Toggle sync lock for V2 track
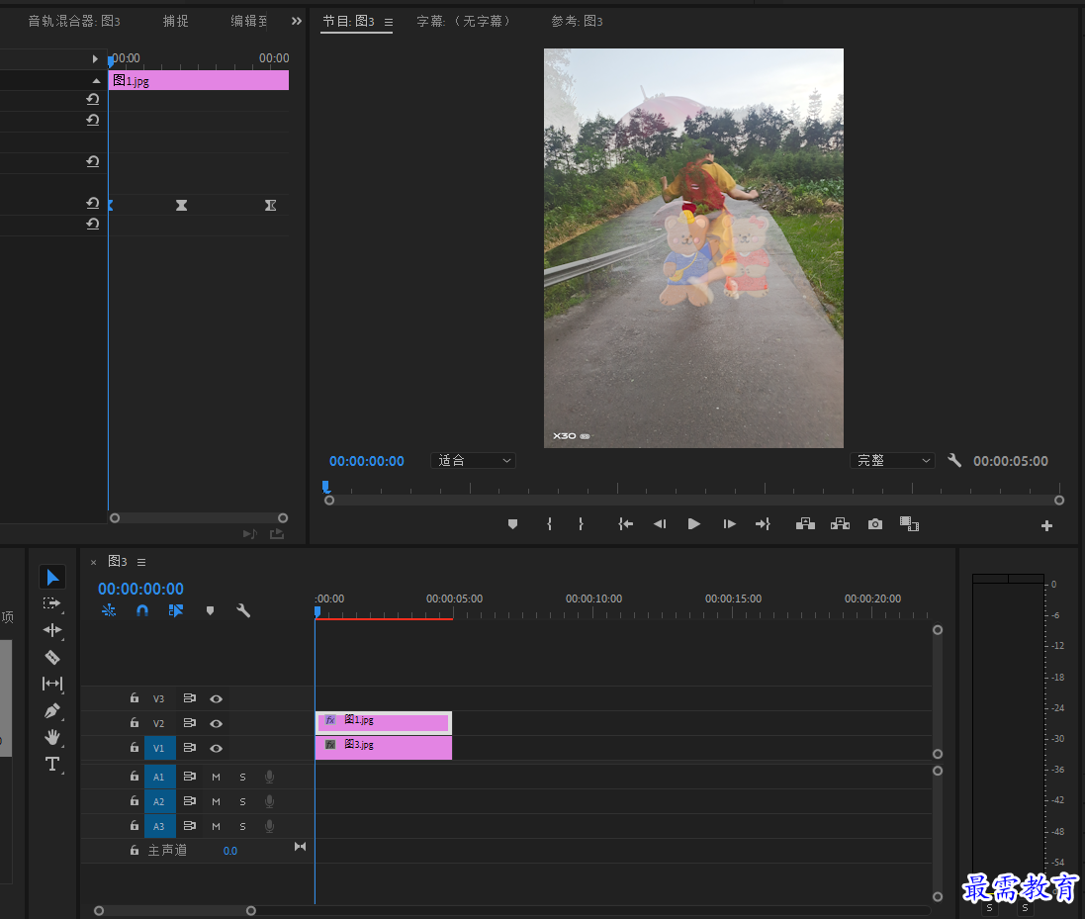The image size is (1085, 919). pyautogui.click(x=189, y=723)
